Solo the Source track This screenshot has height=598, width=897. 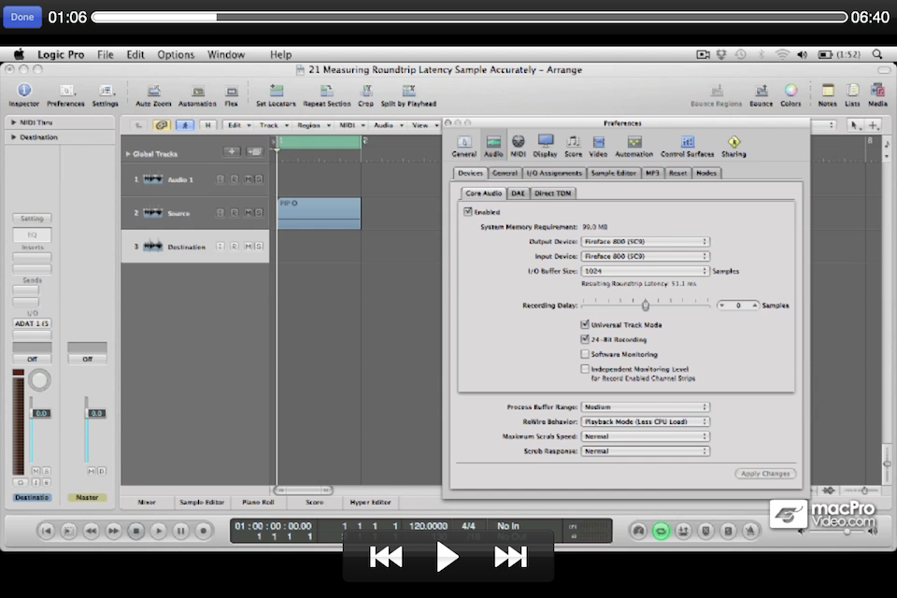(x=259, y=213)
